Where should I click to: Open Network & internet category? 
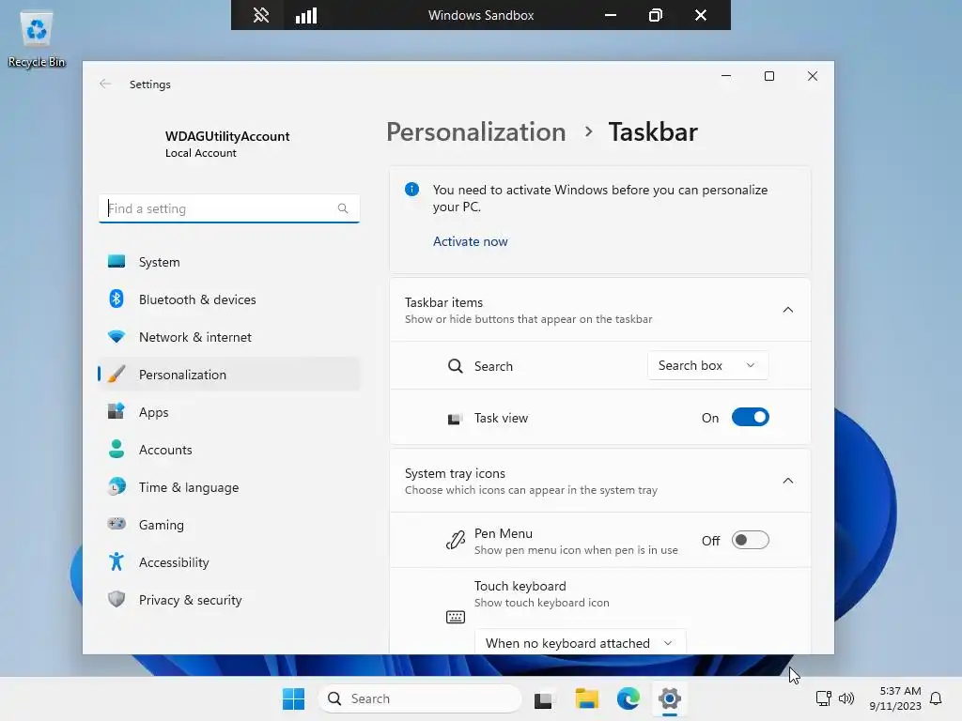[229, 337]
